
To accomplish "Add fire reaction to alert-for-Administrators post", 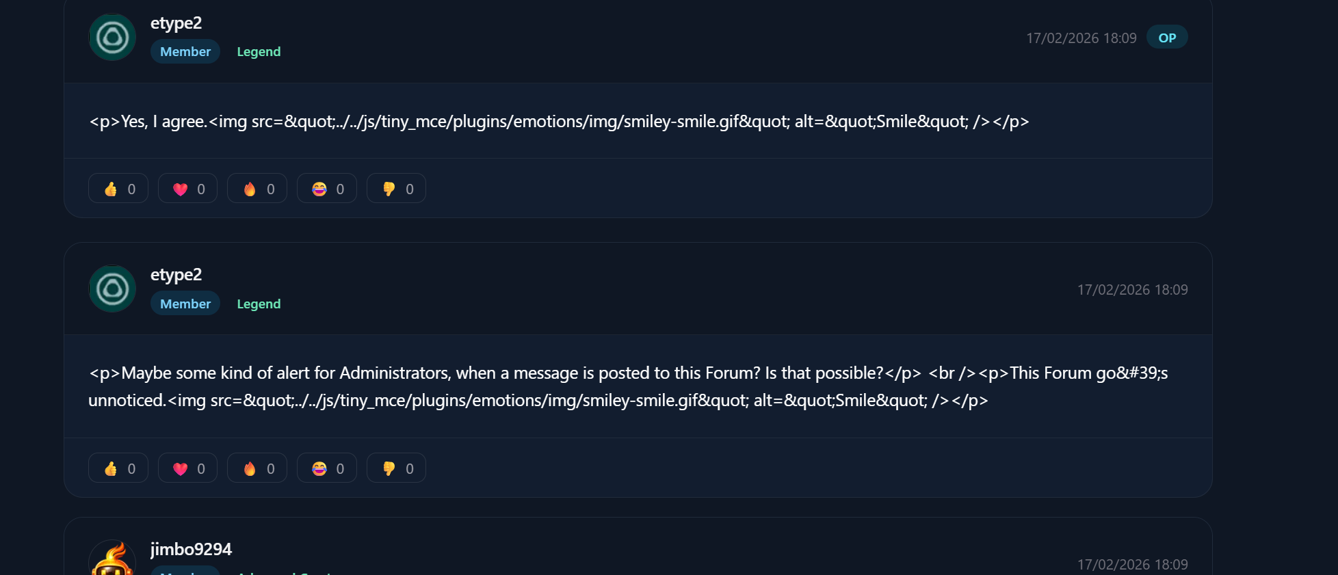I will [x=257, y=468].
